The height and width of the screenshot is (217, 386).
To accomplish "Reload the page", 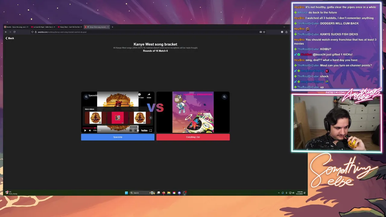I will (14, 32).
